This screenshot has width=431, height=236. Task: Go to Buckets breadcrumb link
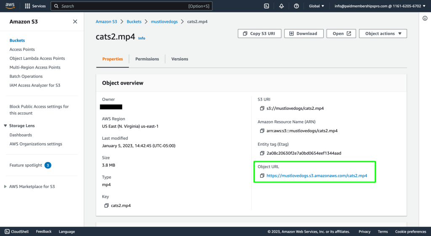[x=134, y=21]
